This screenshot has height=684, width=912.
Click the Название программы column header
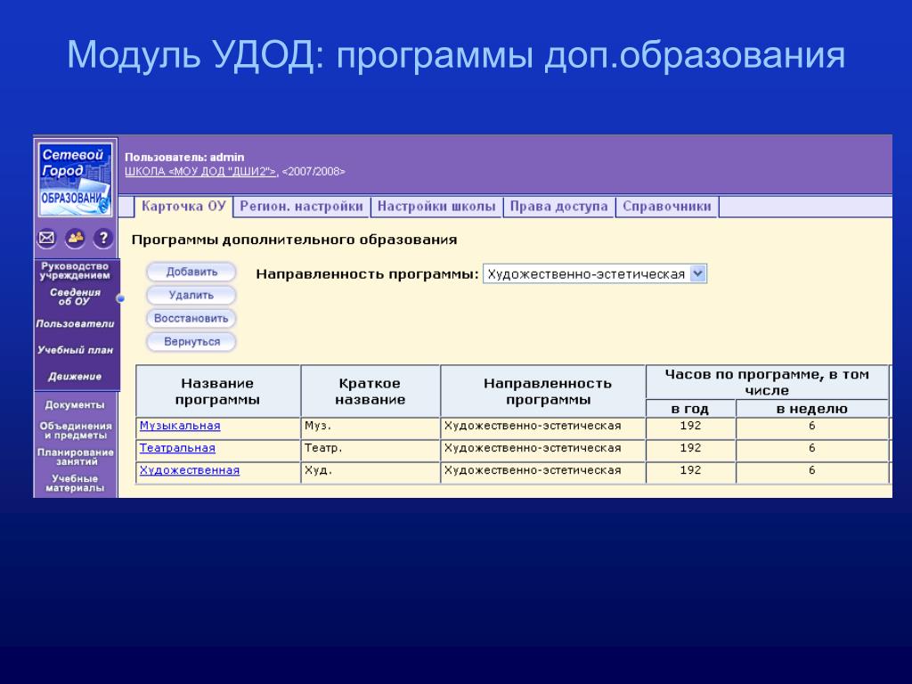tap(217, 391)
